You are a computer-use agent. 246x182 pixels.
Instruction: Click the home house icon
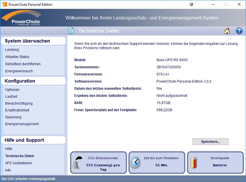tap(227, 31)
